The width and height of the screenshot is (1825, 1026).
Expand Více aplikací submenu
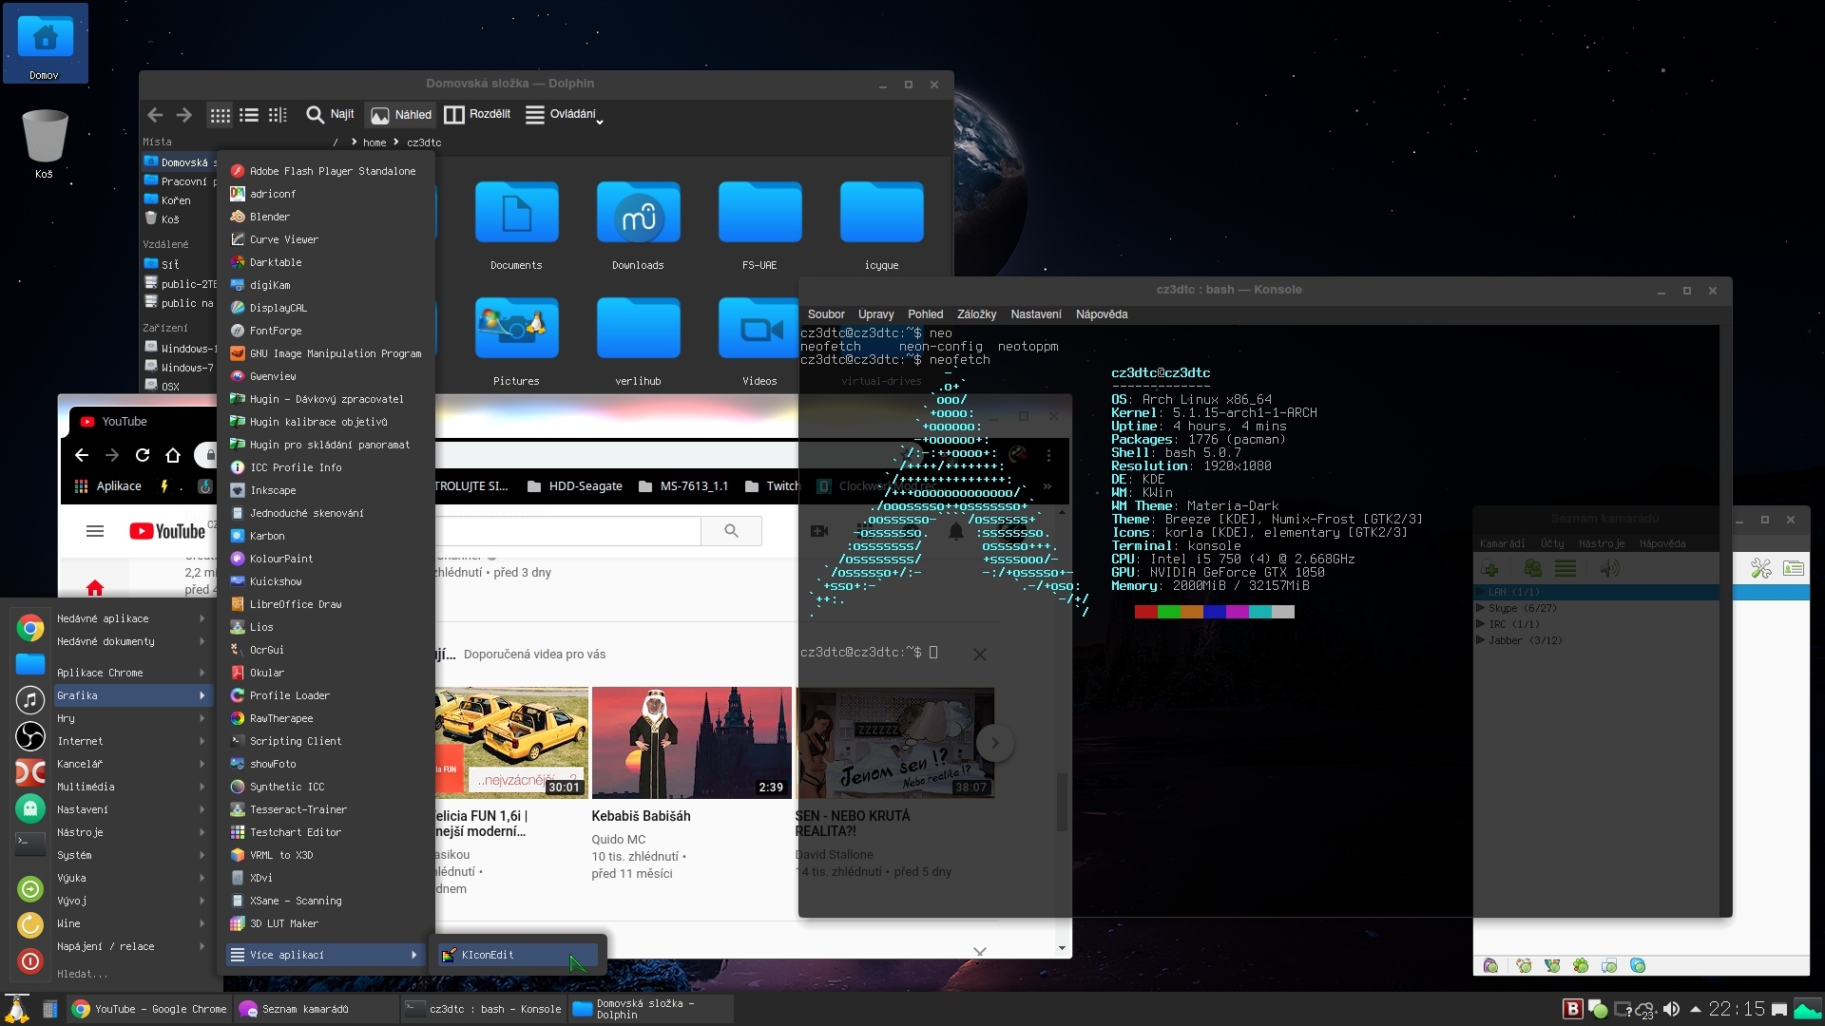326,955
